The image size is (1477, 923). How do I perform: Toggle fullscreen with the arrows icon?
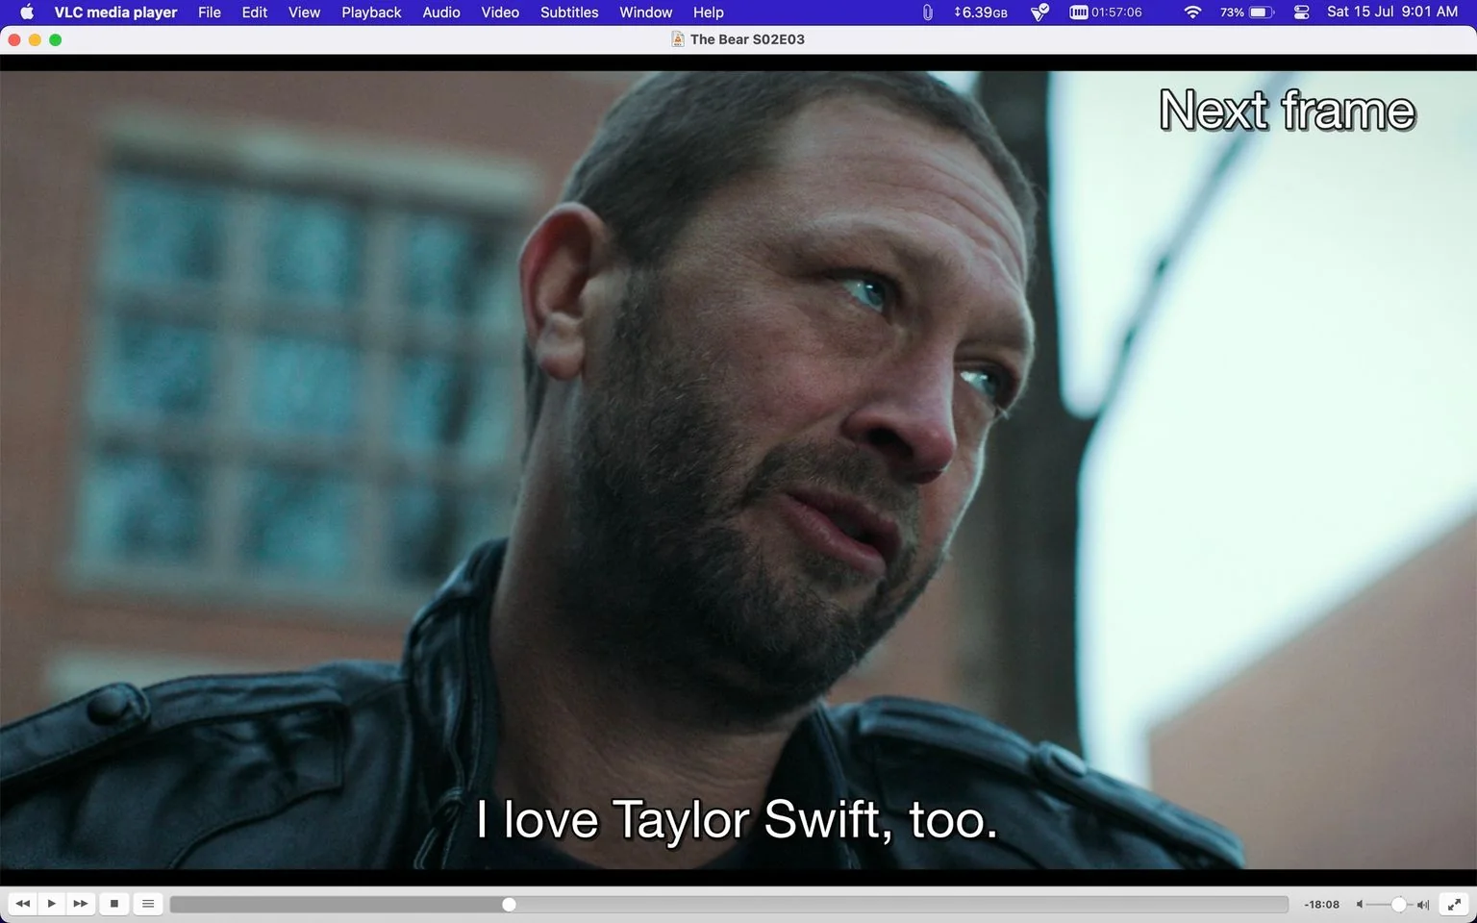1455,904
